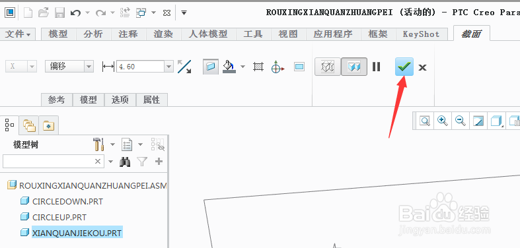The width and height of the screenshot is (520, 248).
Task: Select the folder browser navigator tab
Action: pos(29,125)
